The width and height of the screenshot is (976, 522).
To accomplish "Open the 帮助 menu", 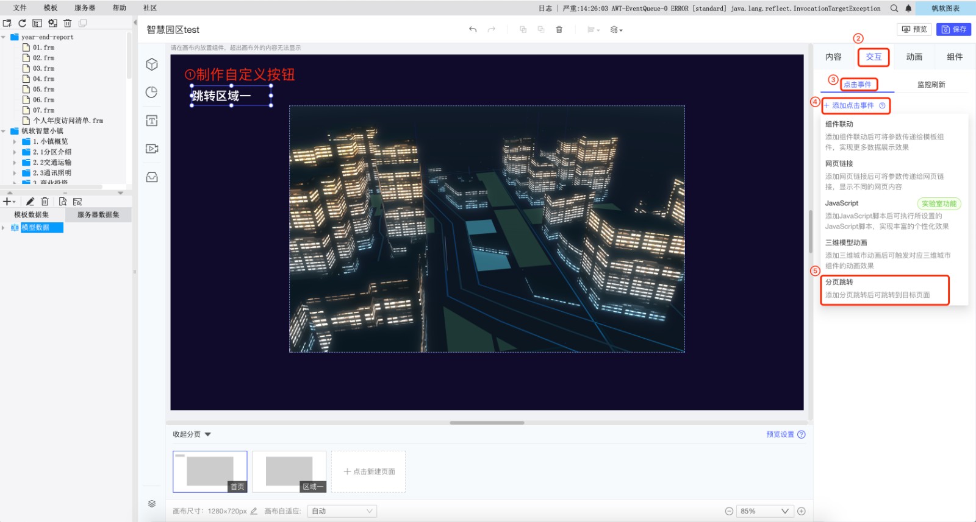I will (120, 8).
